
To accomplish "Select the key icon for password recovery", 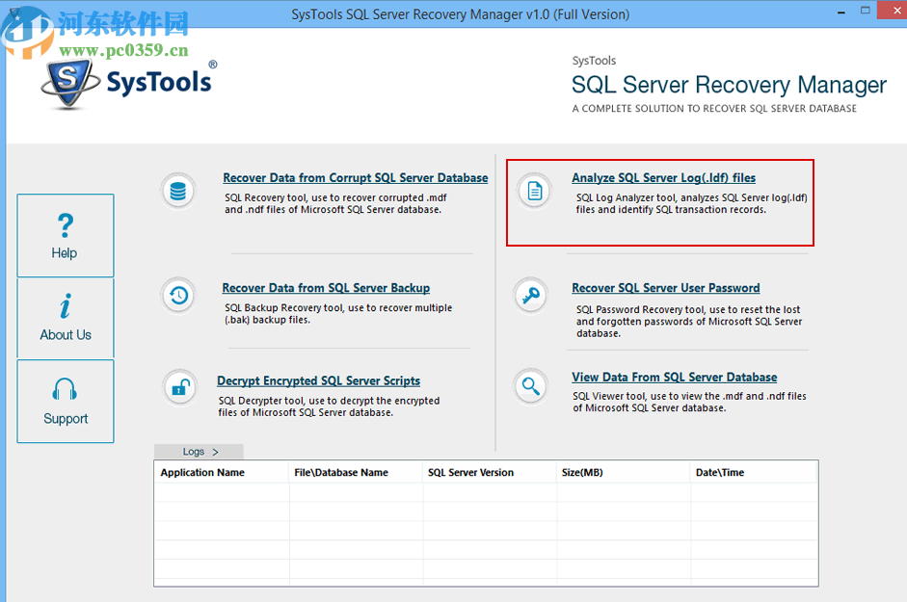I will coord(532,296).
